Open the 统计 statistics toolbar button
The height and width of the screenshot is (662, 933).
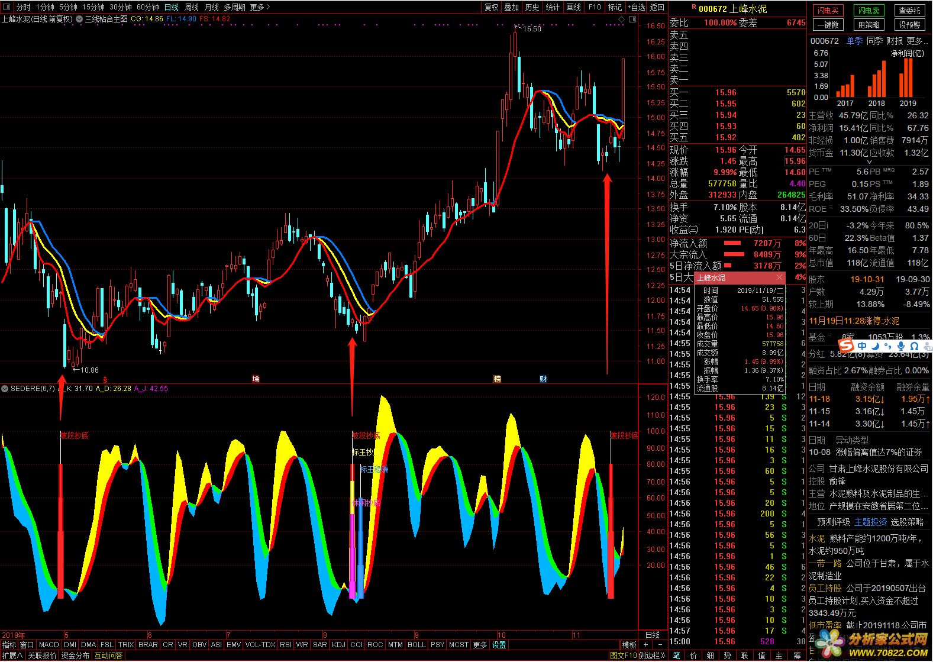tap(553, 7)
